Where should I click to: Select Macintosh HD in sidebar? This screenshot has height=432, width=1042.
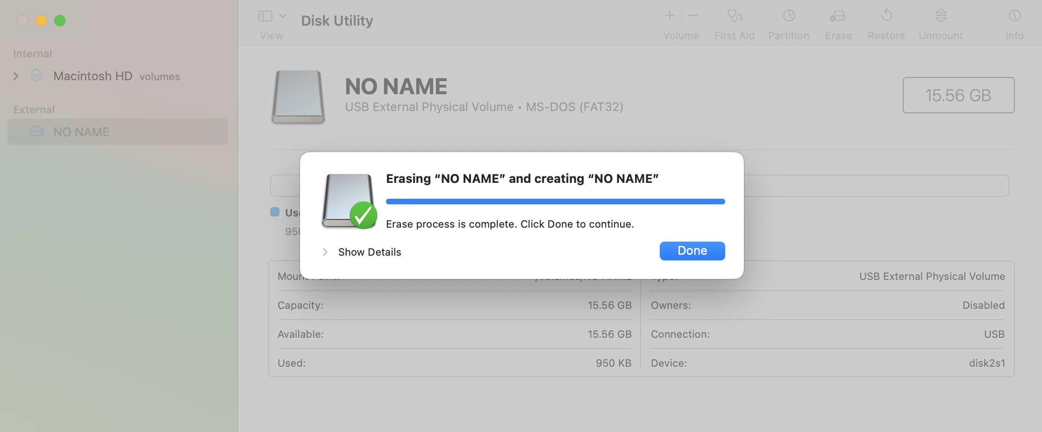93,76
